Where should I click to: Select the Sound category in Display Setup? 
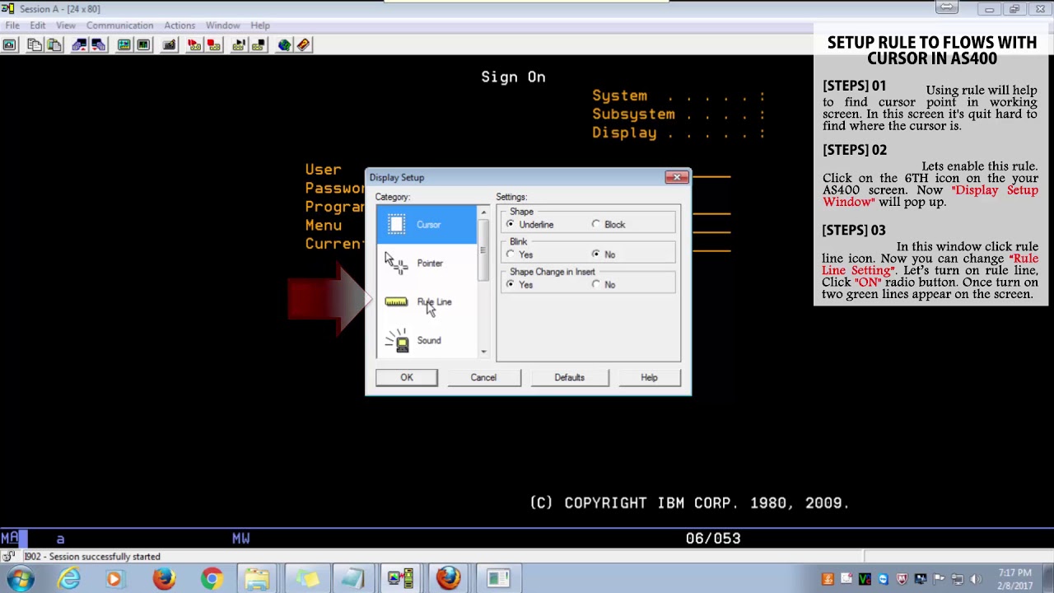coord(429,340)
